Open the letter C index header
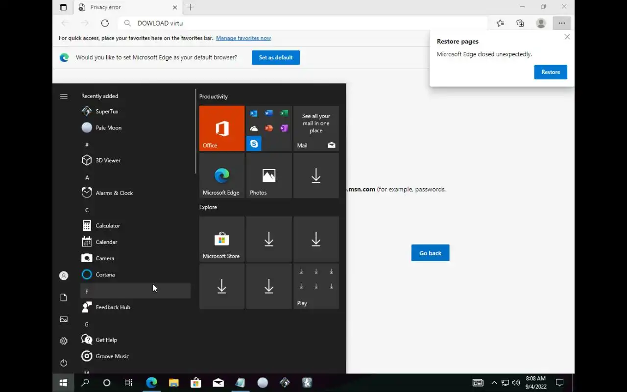The width and height of the screenshot is (627, 392). 135,210
